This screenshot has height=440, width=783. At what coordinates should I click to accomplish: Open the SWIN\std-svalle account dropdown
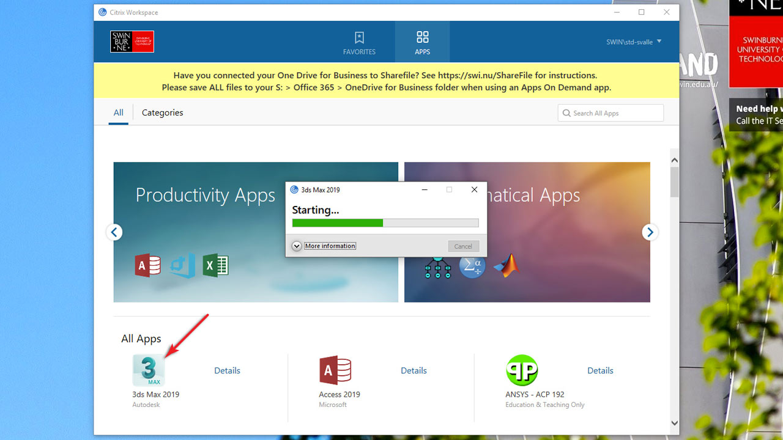coord(633,42)
